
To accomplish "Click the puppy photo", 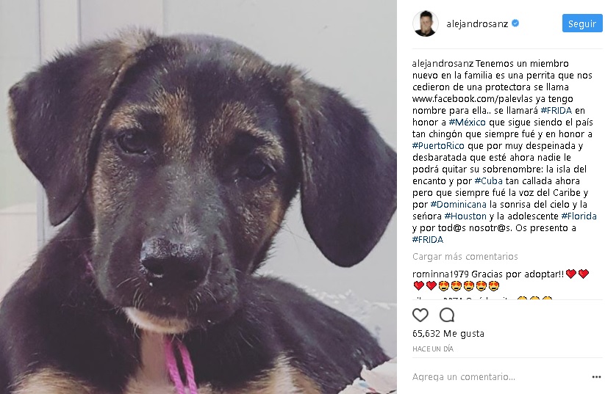I will 198,197.
